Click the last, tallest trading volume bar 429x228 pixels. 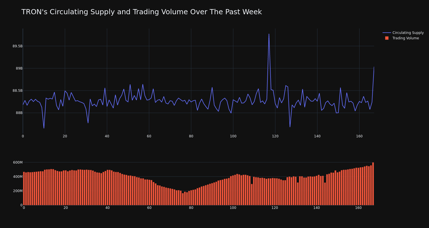(373, 184)
